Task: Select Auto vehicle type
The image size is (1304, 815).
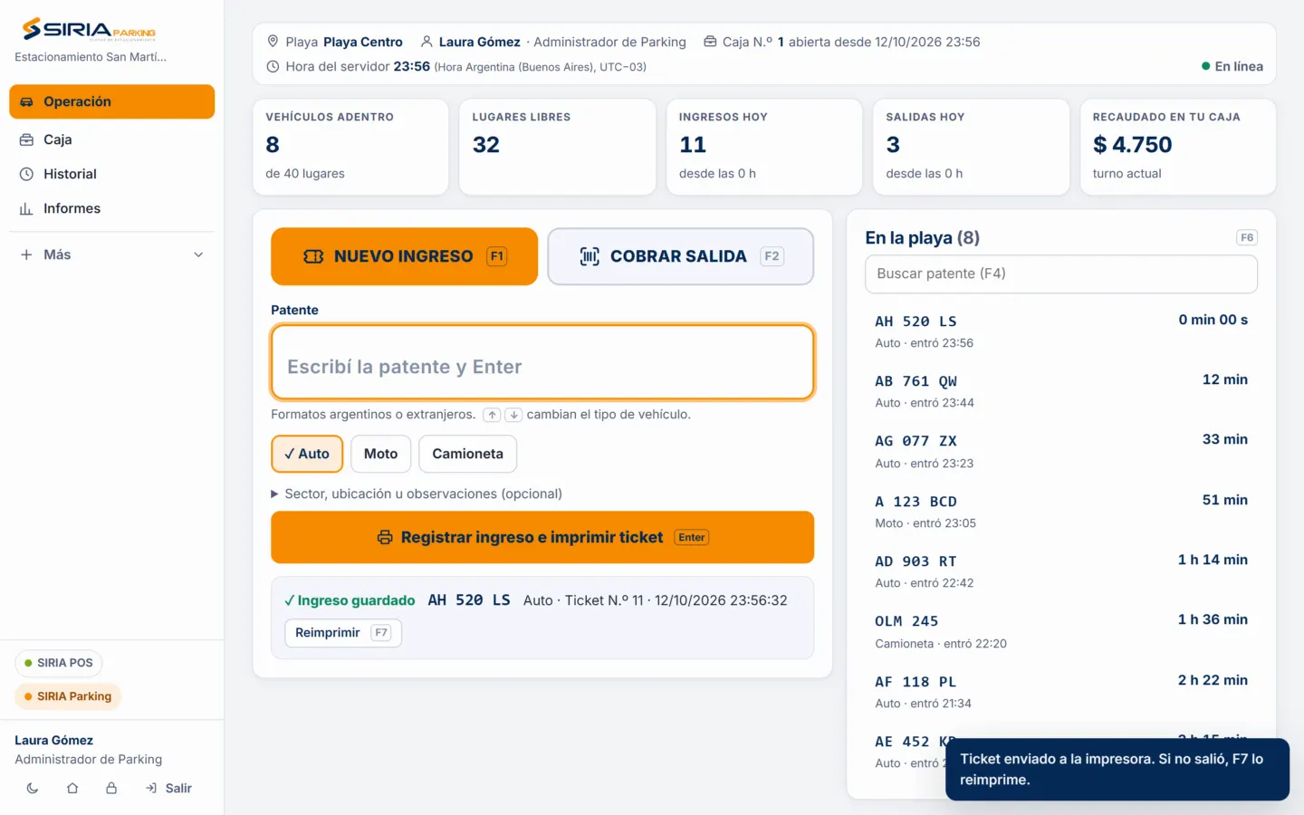Action: coord(307,454)
